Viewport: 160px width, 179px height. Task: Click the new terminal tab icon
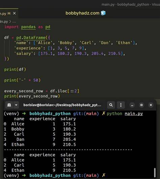click(x=9, y=105)
